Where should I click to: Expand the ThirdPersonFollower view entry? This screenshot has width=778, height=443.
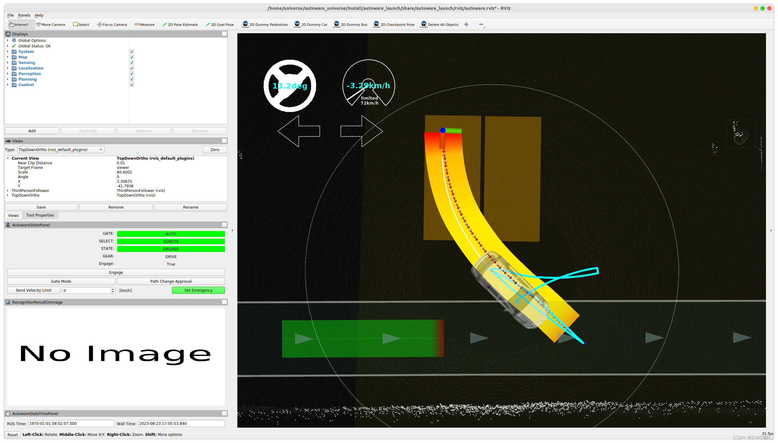click(8, 191)
